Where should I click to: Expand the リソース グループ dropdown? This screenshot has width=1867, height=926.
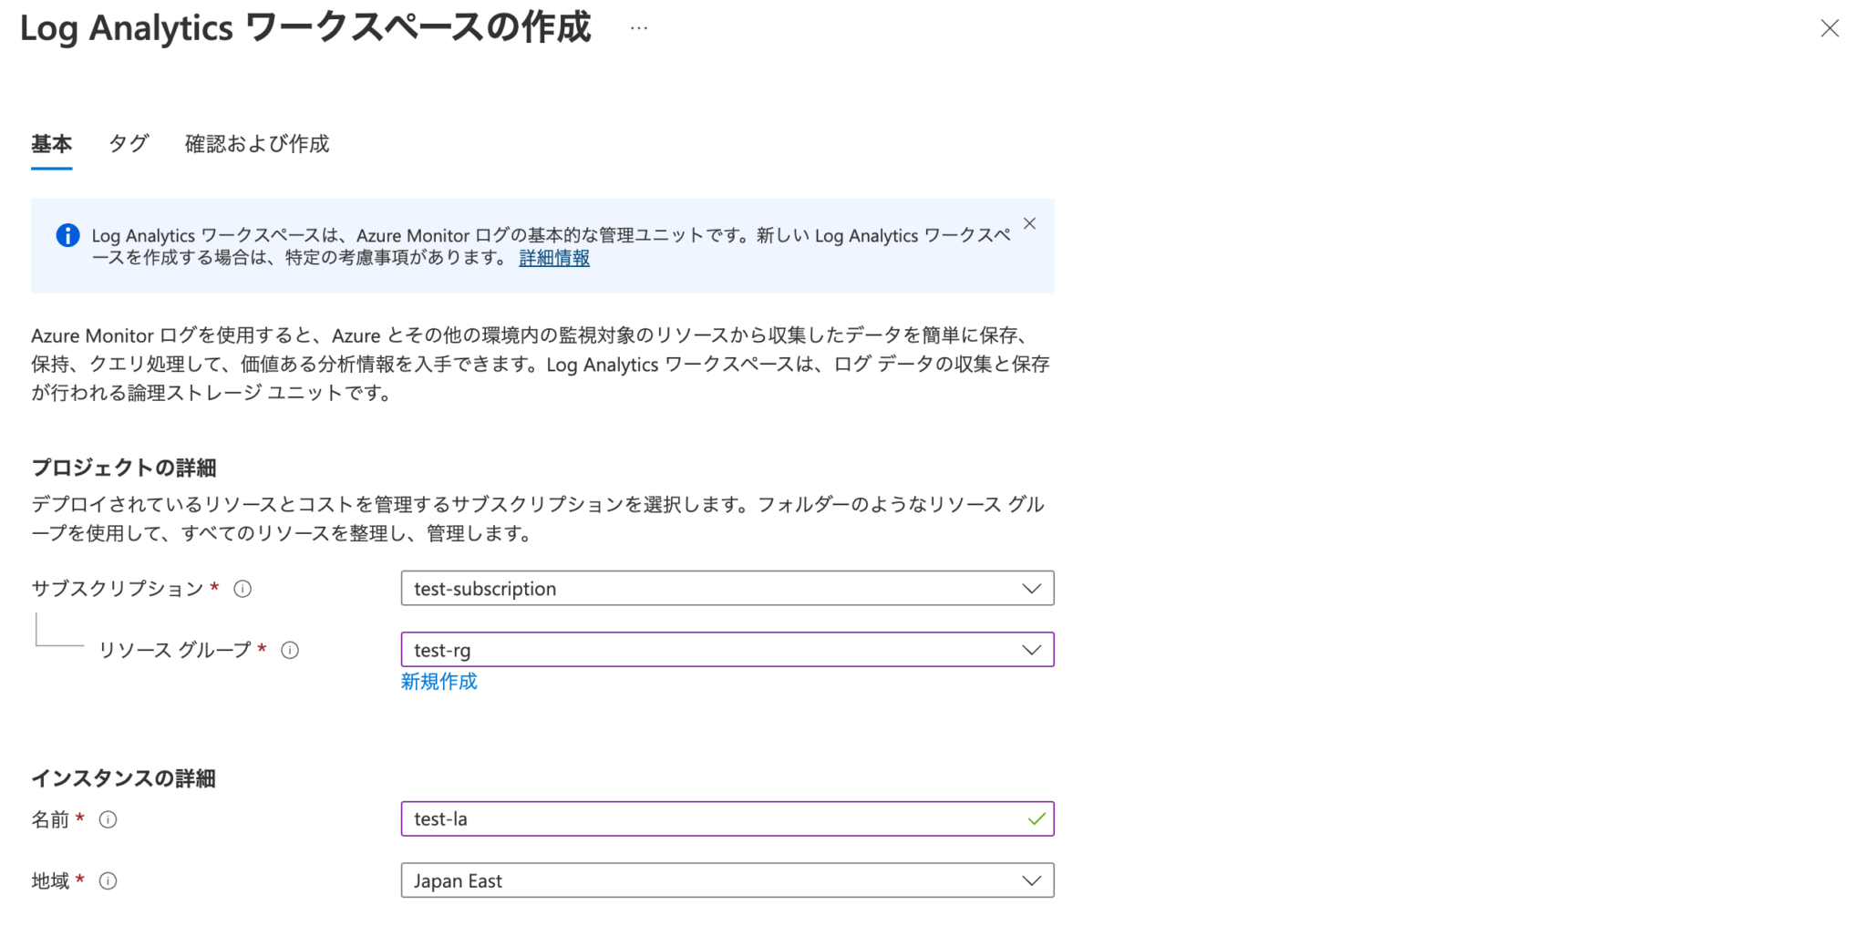point(1030,649)
